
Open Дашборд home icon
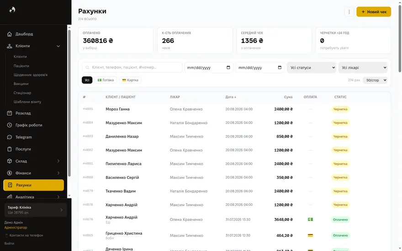click(10, 34)
